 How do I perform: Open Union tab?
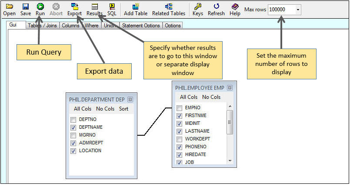[x=110, y=25]
